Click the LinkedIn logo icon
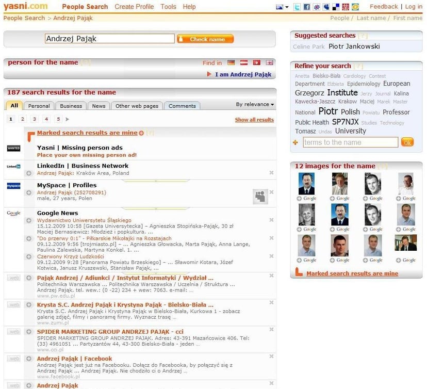Viewport: 427px width, 389px height. [13, 167]
